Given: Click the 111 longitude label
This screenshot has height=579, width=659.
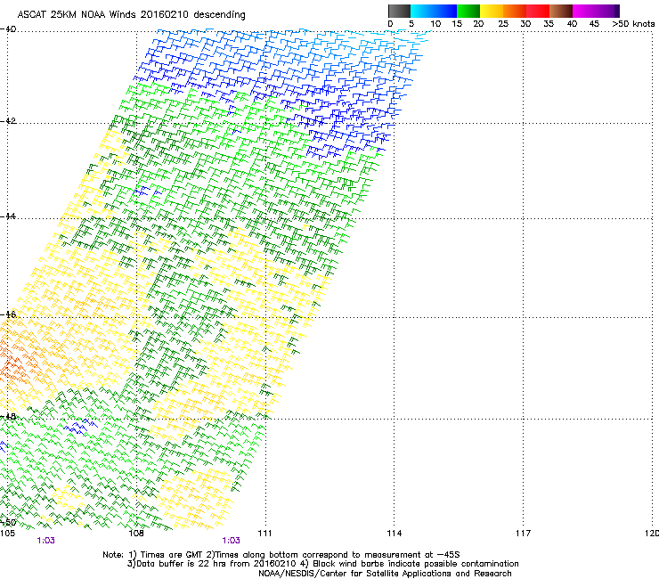Looking at the screenshot, I should pos(264,534).
